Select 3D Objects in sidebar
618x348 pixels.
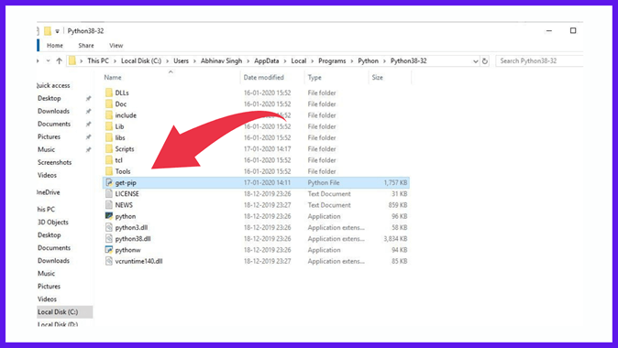pyautogui.click(x=53, y=222)
